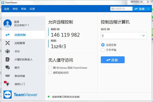Image resolution: width=153 pixels, height=102 pixels.
Task: Enable 随 Windows 启动 TeamViewer checkbox
Action: (x=50, y=68)
